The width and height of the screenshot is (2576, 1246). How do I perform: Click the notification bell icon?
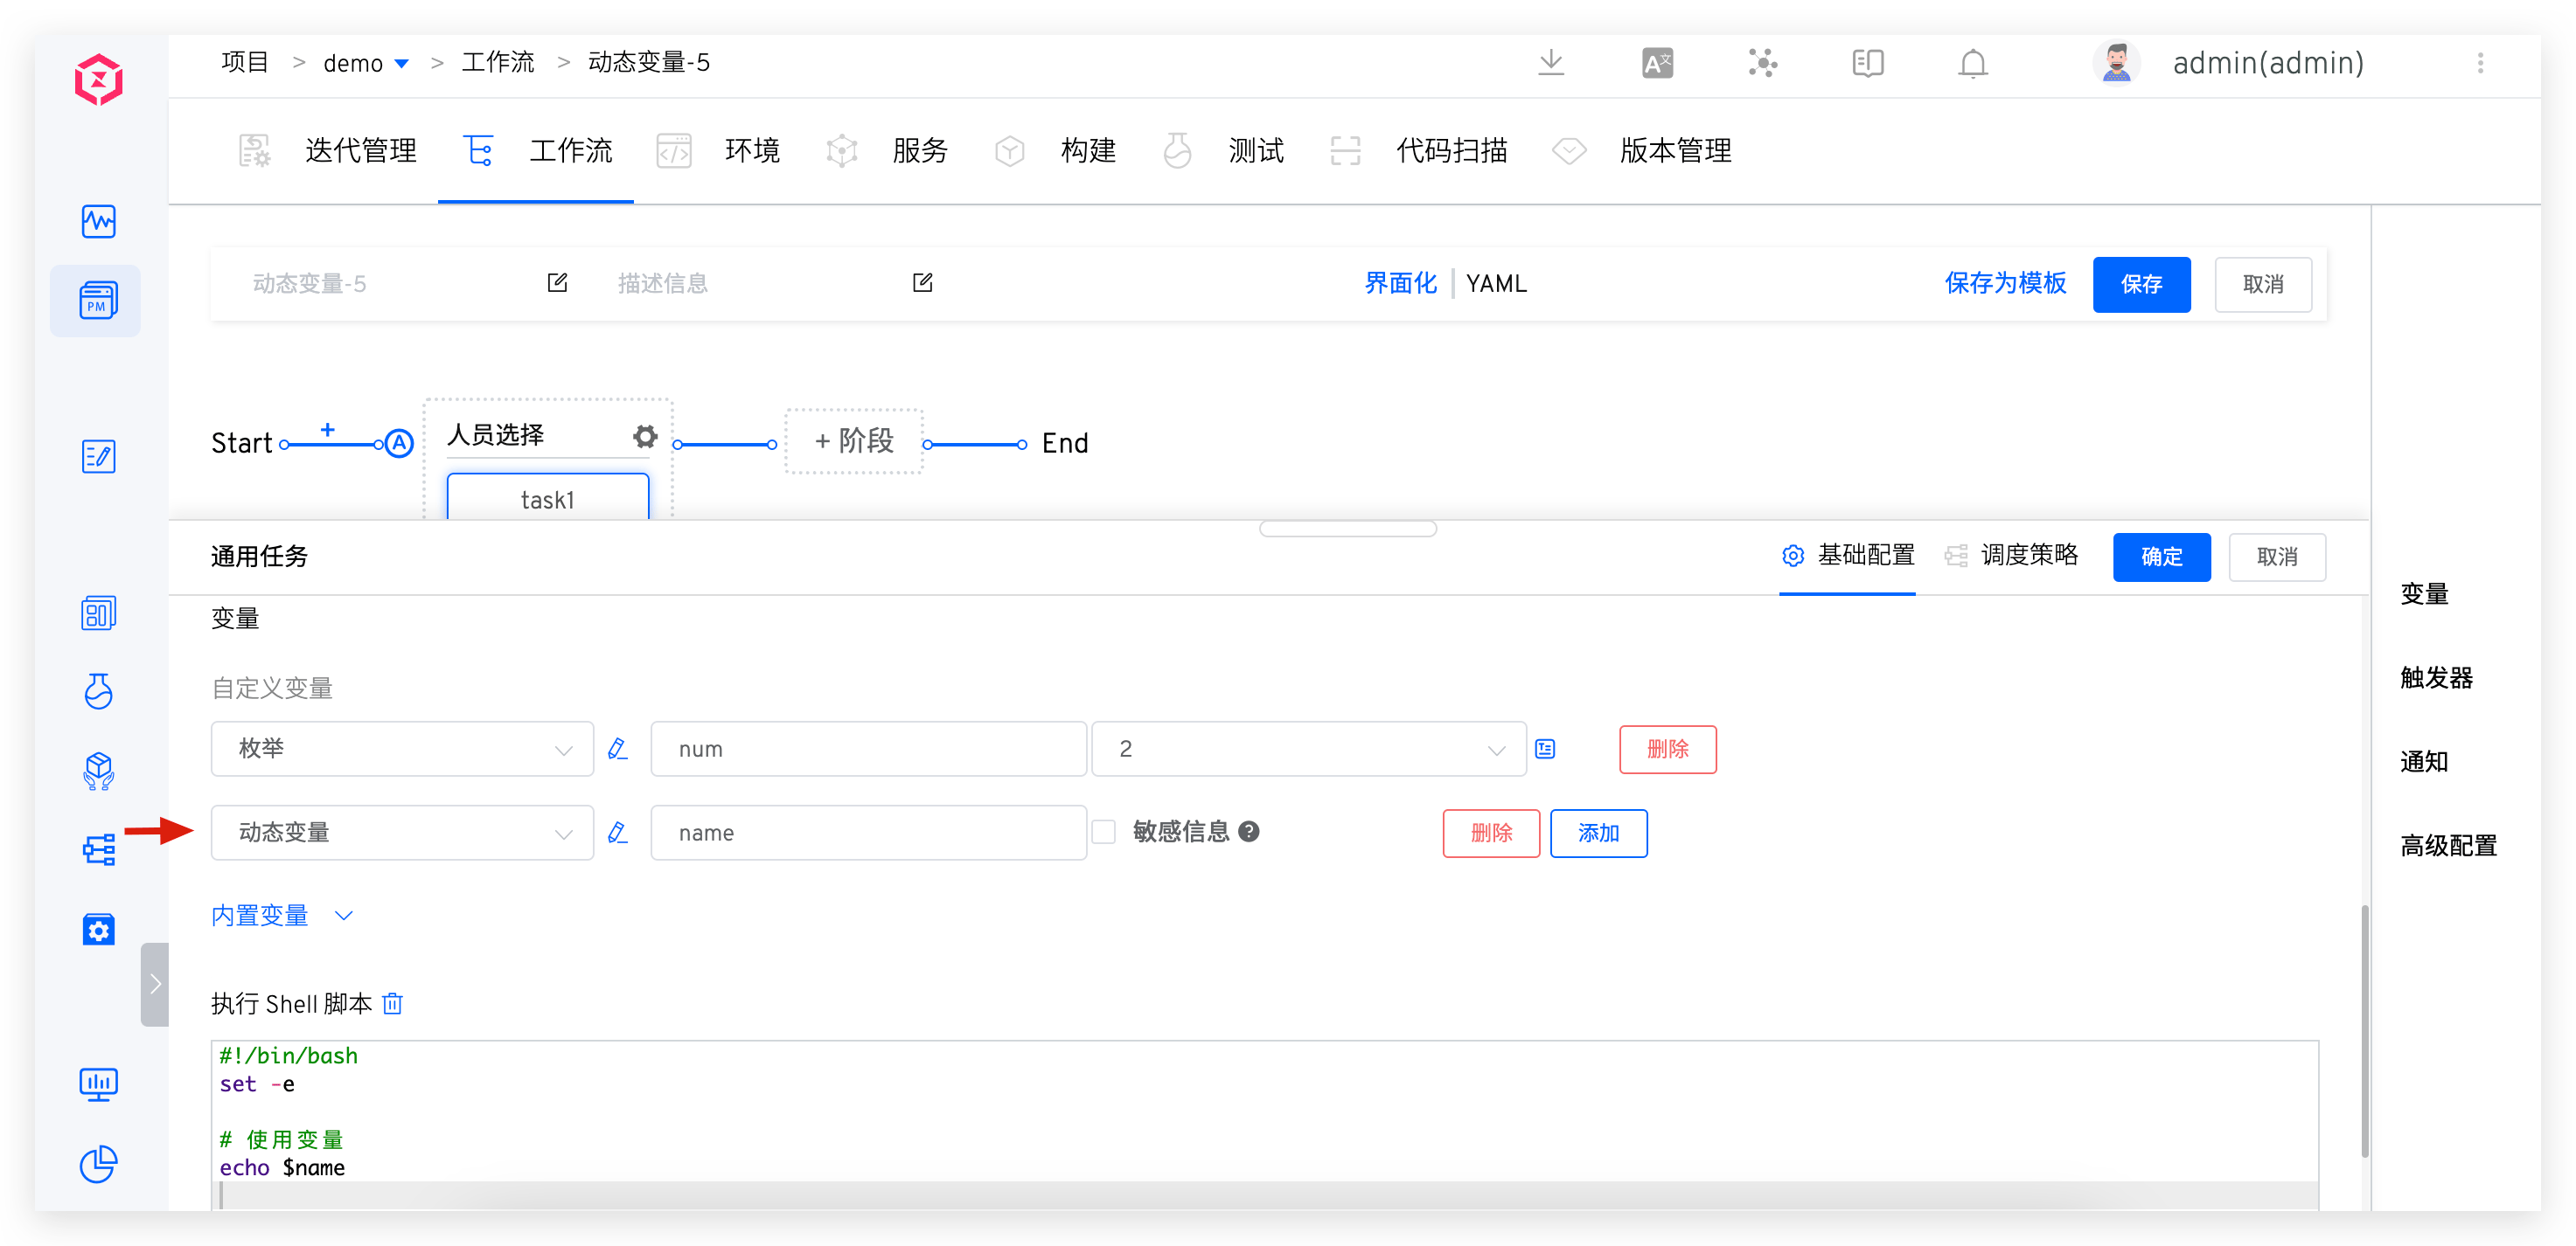pyautogui.click(x=1971, y=64)
